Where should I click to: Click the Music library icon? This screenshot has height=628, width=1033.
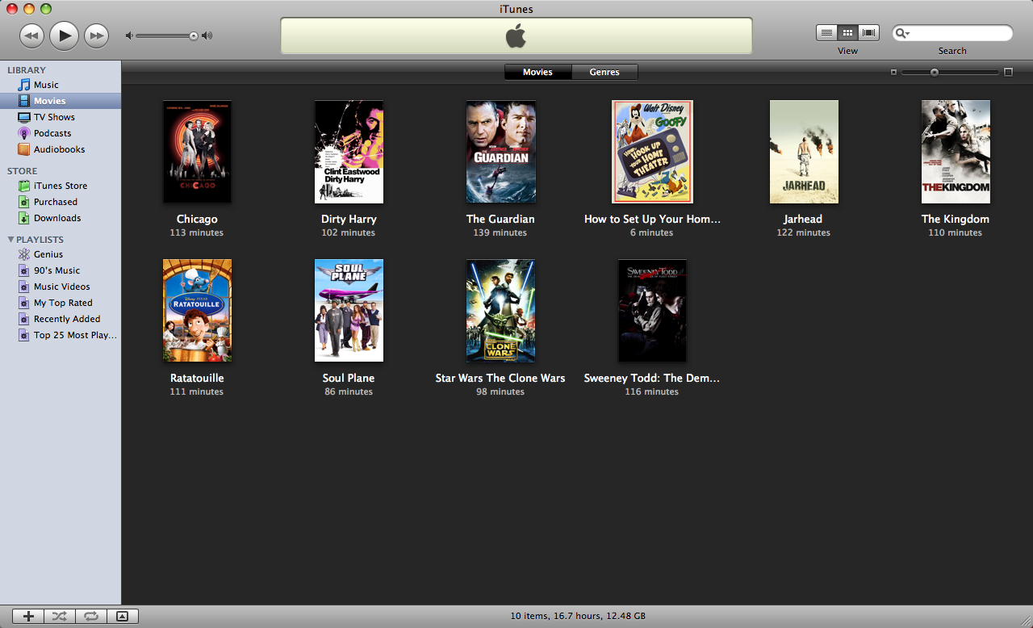pyautogui.click(x=24, y=85)
